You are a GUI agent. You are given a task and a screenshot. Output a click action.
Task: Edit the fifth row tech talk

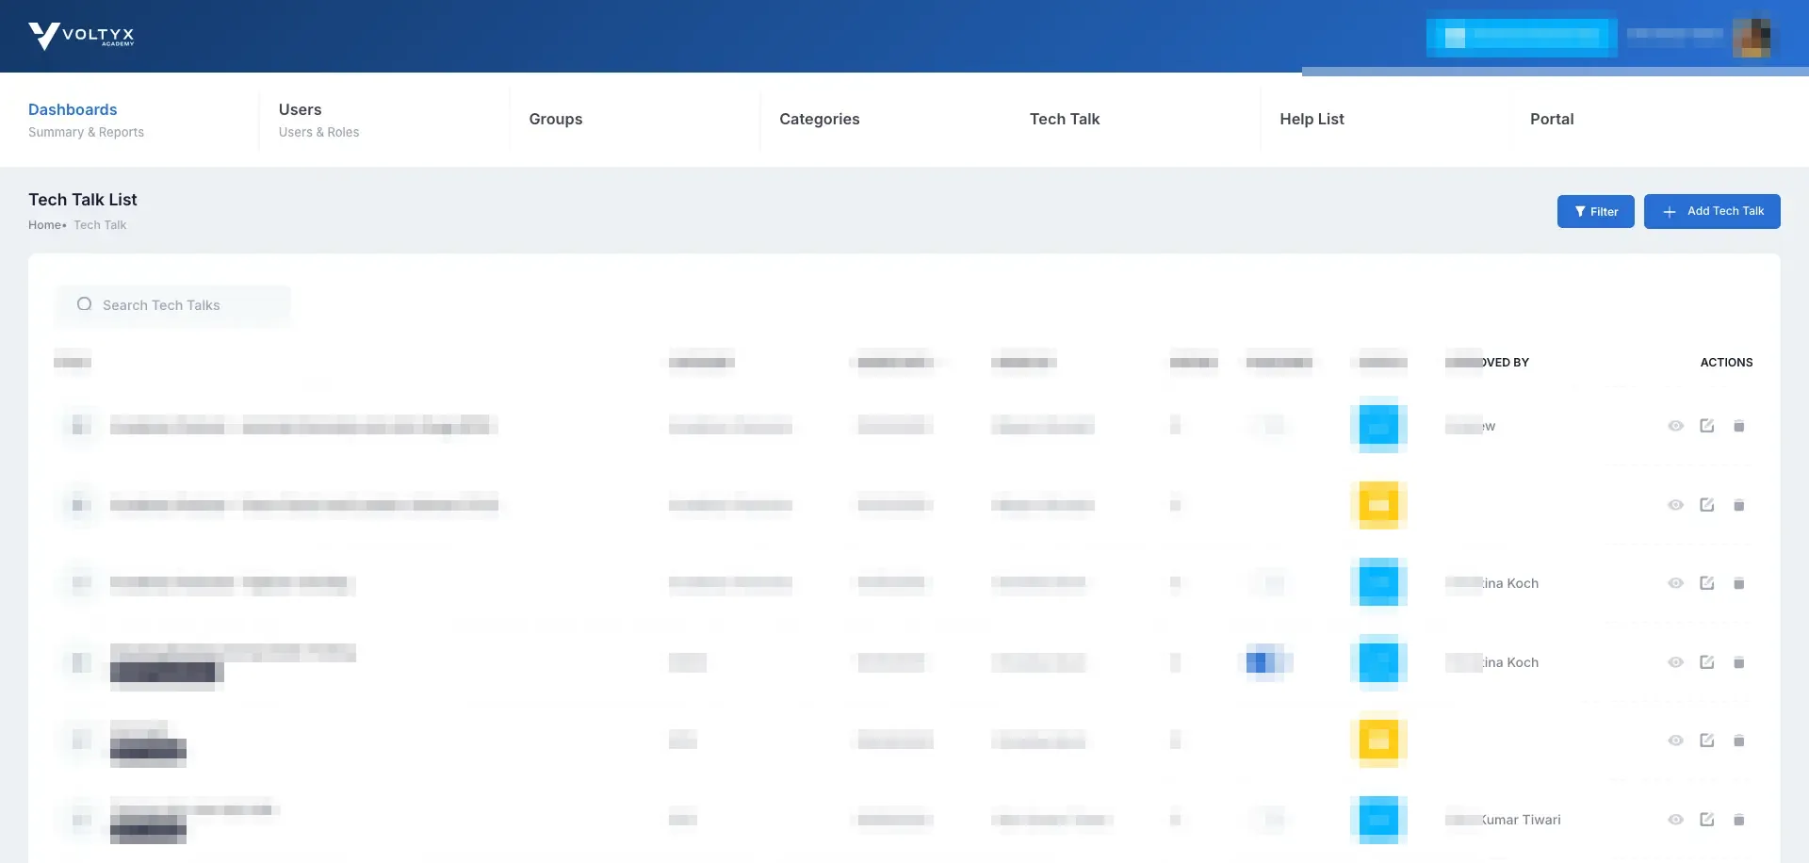(1706, 741)
